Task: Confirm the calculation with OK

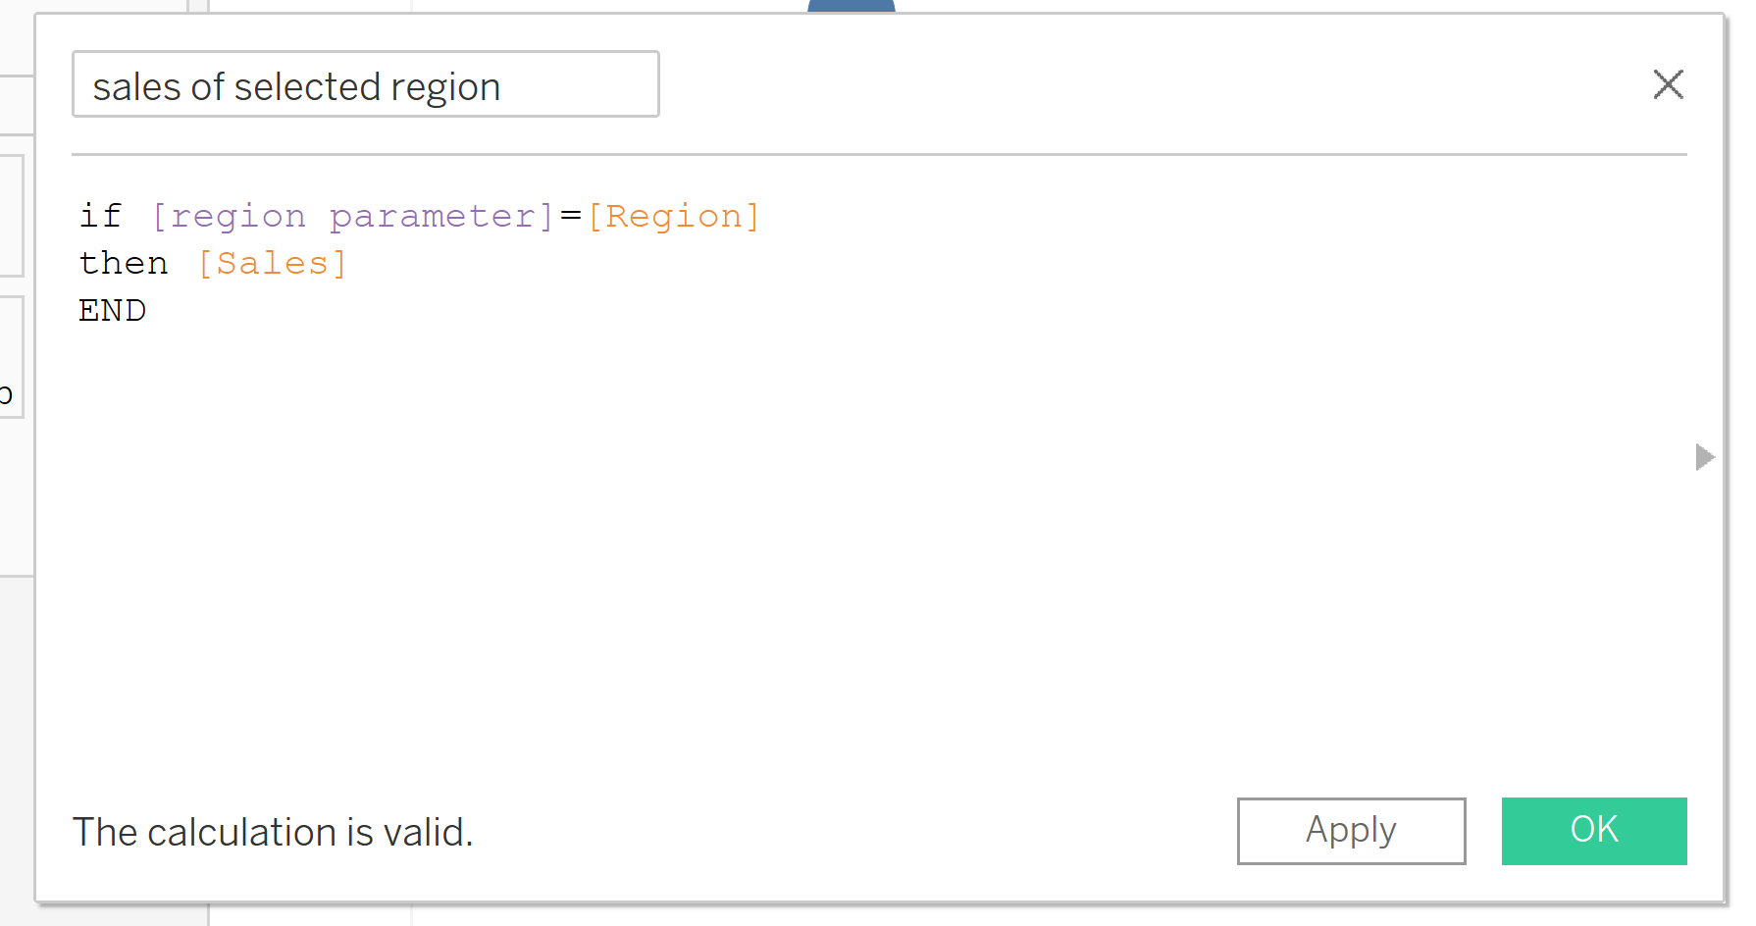Action: [x=1593, y=831]
